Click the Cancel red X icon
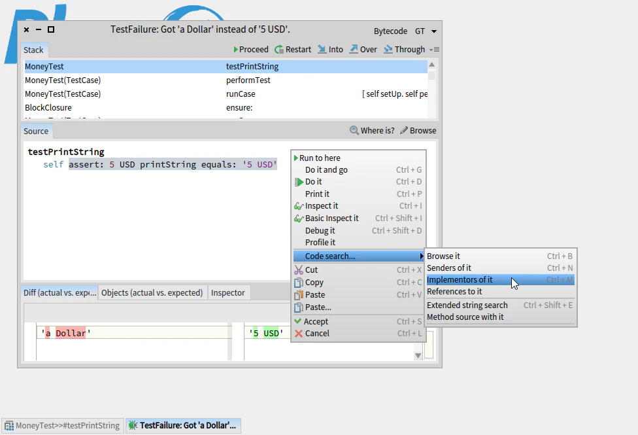The image size is (638, 435). pos(299,334)
